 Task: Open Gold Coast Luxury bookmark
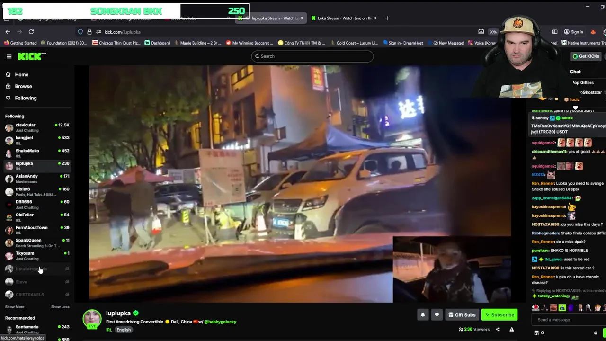click(353, 43)
